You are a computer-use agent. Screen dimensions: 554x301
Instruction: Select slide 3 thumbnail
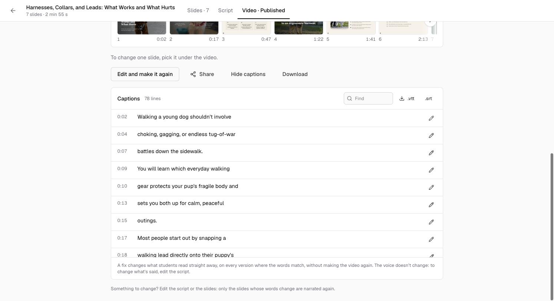tap(246, 28)
